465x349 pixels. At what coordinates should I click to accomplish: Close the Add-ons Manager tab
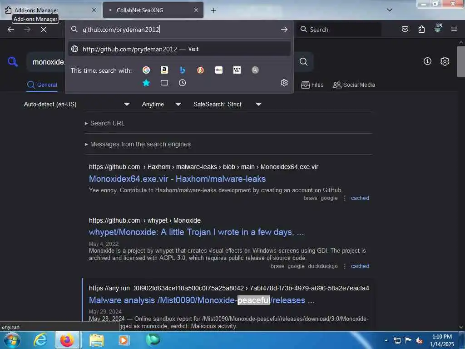[x=94, y=10]
